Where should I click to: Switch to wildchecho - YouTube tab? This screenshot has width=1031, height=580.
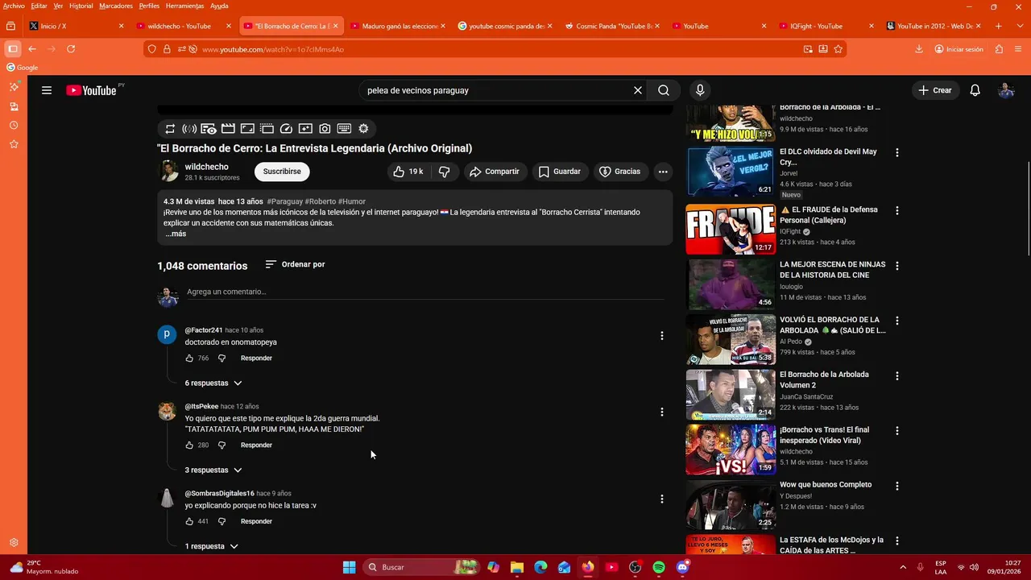click(x=184, y=26)
